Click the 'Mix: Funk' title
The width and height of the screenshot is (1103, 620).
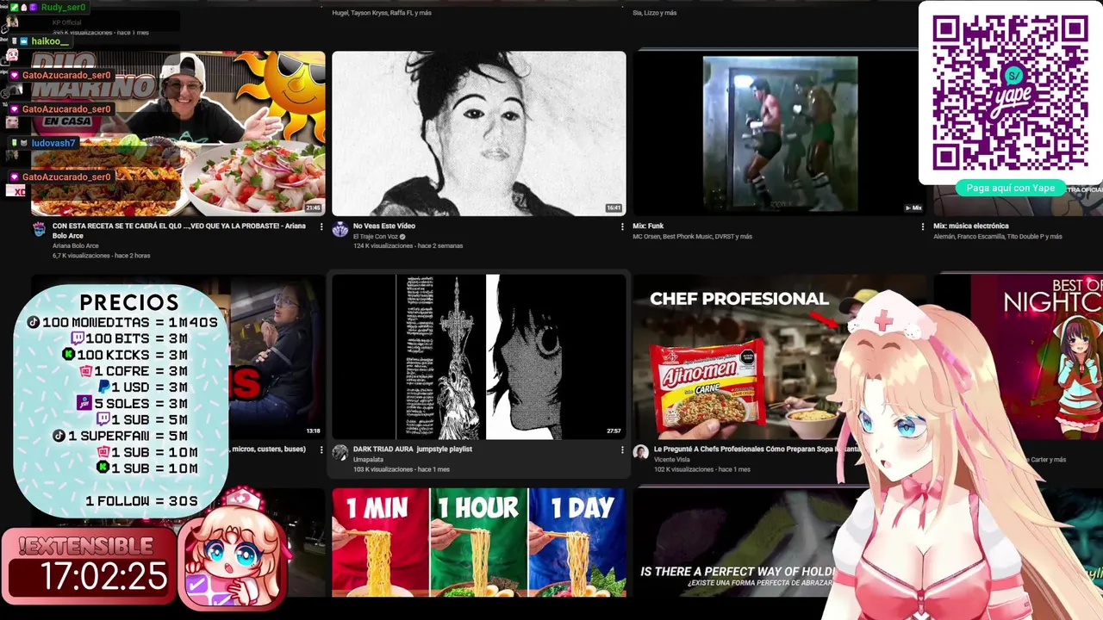648,226
